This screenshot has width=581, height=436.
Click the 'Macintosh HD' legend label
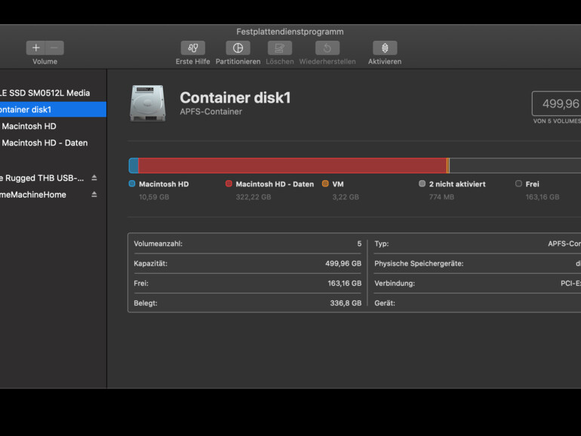(x=164, y=184)
